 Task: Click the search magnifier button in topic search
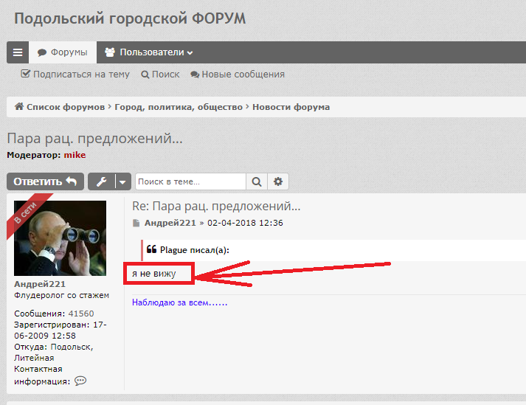click(x=256, y=181)
